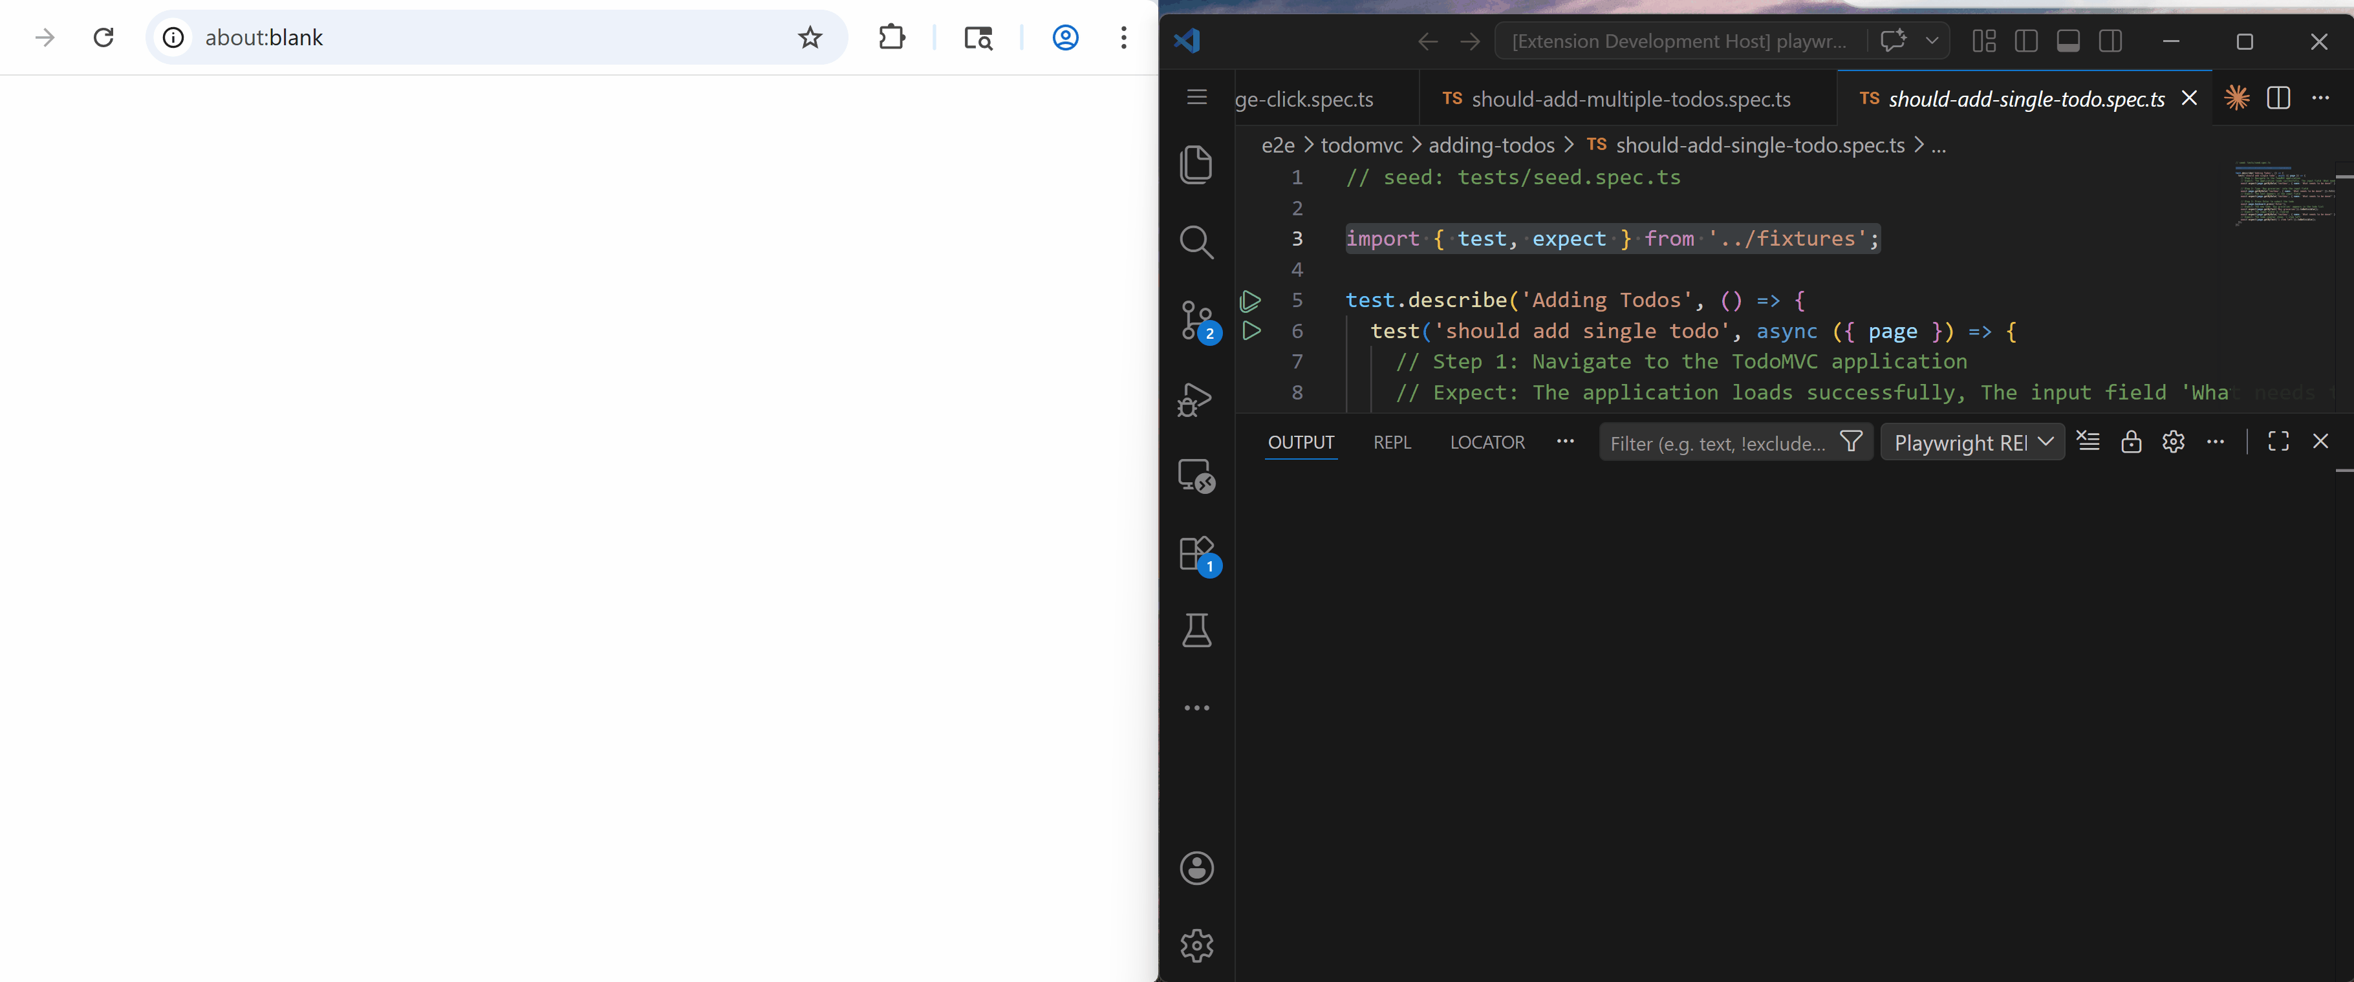The width and height of the screenshot is (2354, 982).
Task: Run the 'should add single todo' test
Action: 1251,331
